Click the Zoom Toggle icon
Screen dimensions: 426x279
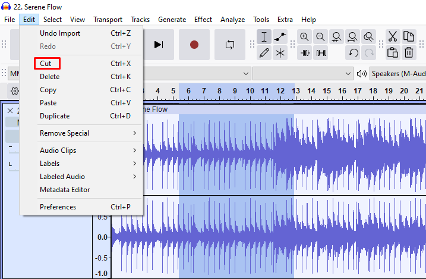click(x=368, y=37)
